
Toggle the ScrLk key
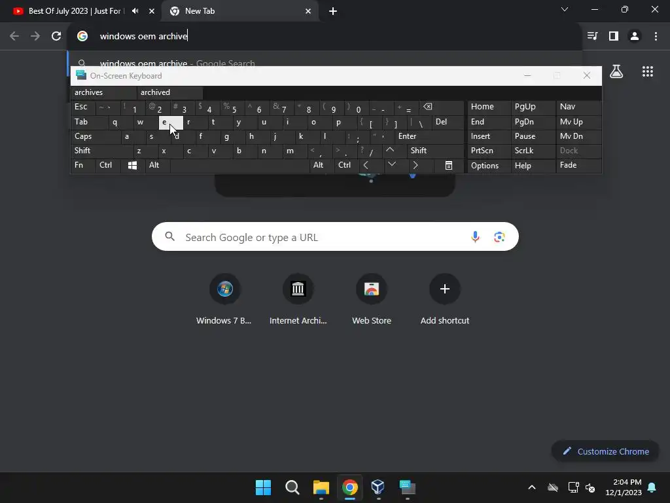(x=533, y=151)
